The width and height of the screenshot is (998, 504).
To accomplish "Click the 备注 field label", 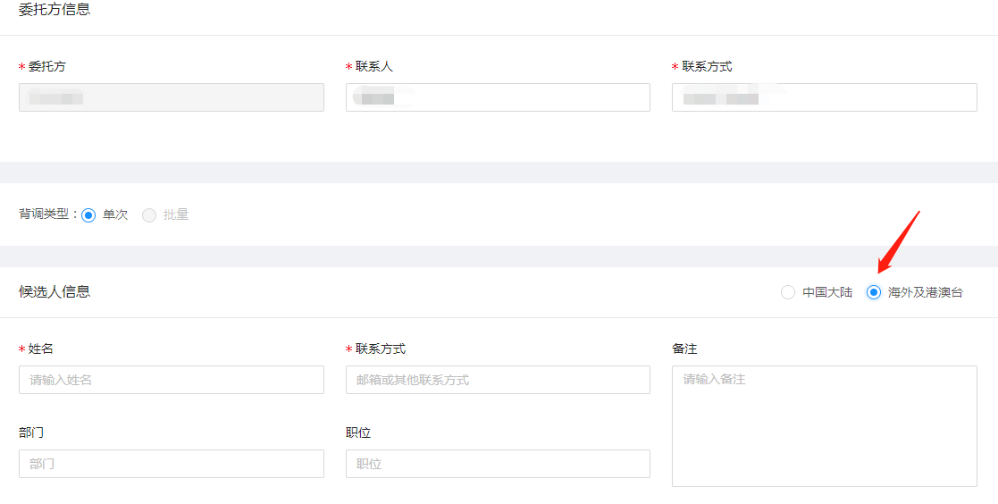I will point(685,349).
